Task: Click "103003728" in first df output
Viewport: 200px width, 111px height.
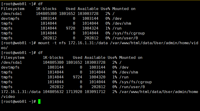Action: click(88, 14)
